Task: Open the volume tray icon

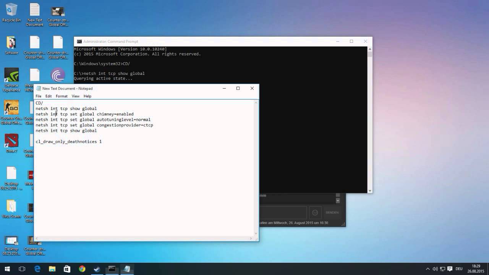Action: click(435, 269)
